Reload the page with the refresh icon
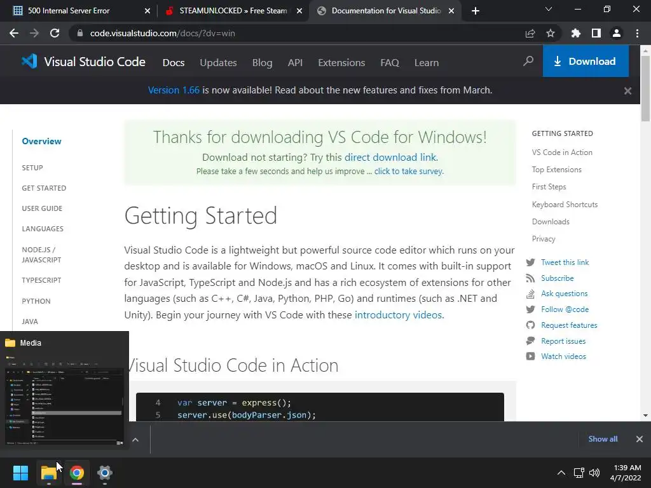The height and width of the screenshot is (488, 651). (55, 33)
